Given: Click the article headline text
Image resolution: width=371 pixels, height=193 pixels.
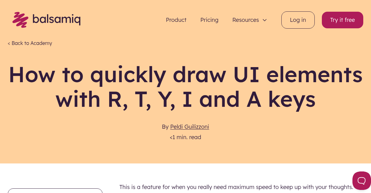Looking at the screenshot, I should tap(185, 86).
